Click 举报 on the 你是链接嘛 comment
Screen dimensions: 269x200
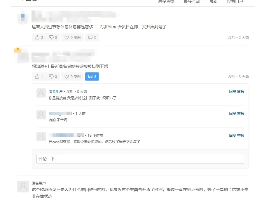pyautogui.click(x=240, y=91)
